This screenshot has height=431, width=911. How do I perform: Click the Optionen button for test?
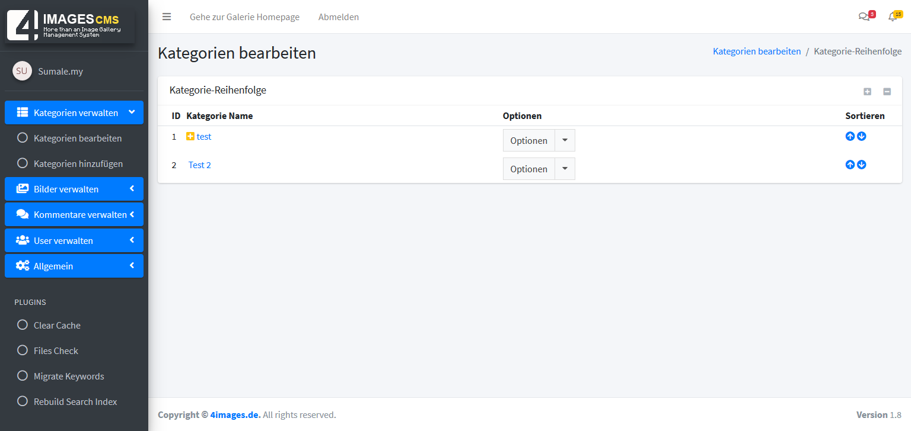coord(528,140)
